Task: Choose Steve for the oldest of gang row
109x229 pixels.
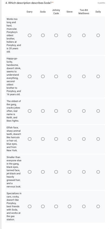Action: click(70, 111)
